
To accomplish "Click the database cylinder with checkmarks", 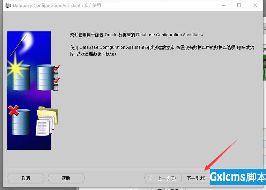I will coord(48,77).
